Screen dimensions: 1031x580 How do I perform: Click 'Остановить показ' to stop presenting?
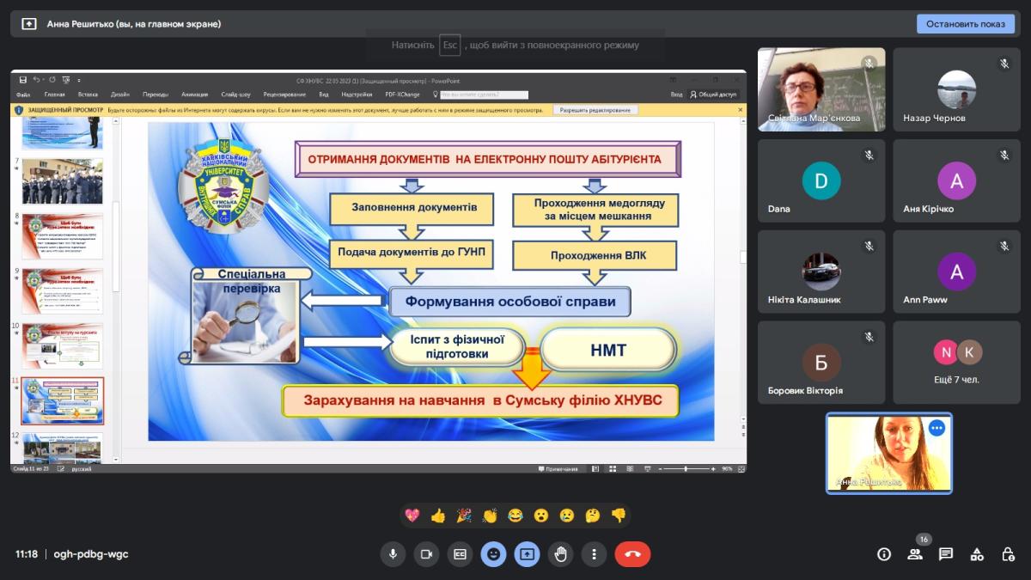(965, 24)
